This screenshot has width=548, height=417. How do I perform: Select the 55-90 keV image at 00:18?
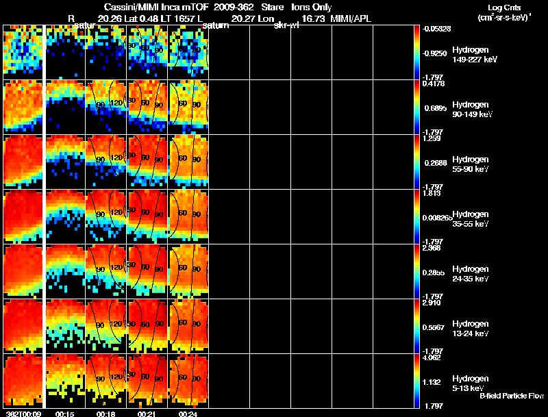106,162
